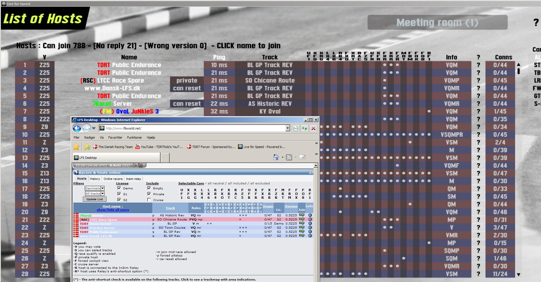The width and height of the screenshot is (541, 282).
Task: Join (FM) Oval JuNkieS 3 host in game list
Action: pos(129,111)
